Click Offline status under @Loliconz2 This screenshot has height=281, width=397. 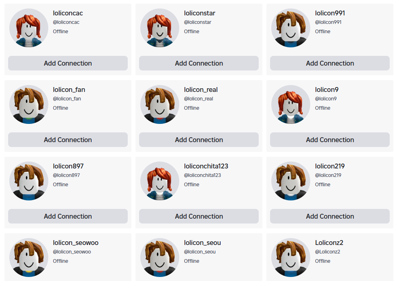tap(322, 261)
